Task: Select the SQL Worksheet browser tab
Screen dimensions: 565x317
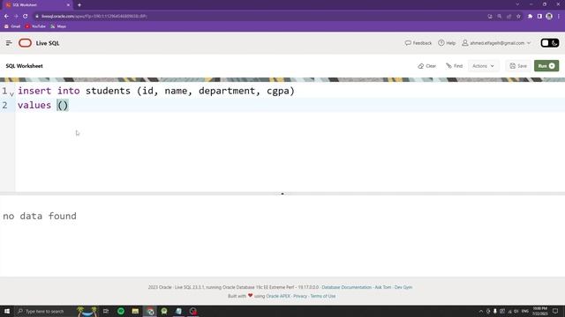Action: (x=36, y=5)
